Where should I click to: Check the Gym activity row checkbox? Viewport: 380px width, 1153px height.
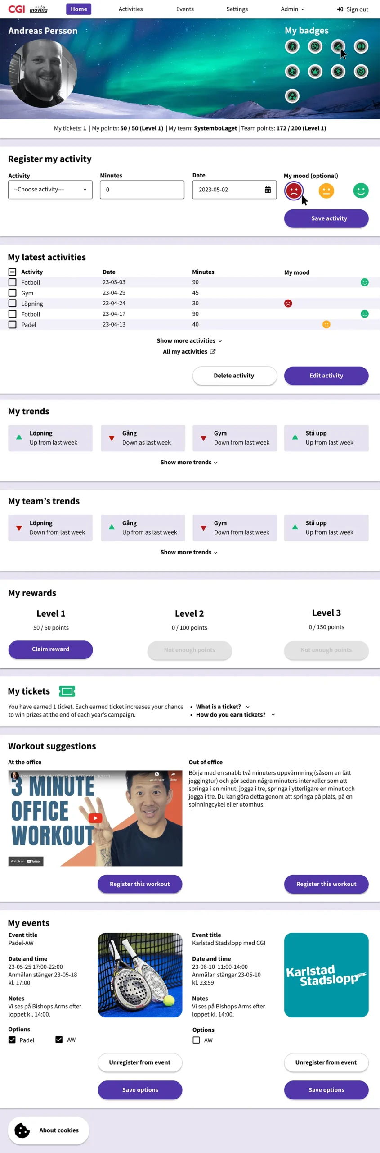tap(13, 293)
